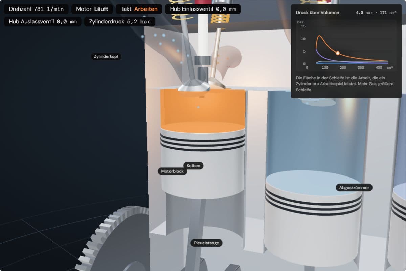Select the Zylinderdruck 5,2 bar readout
The image size is (406, 271).
tap(120, 22)
